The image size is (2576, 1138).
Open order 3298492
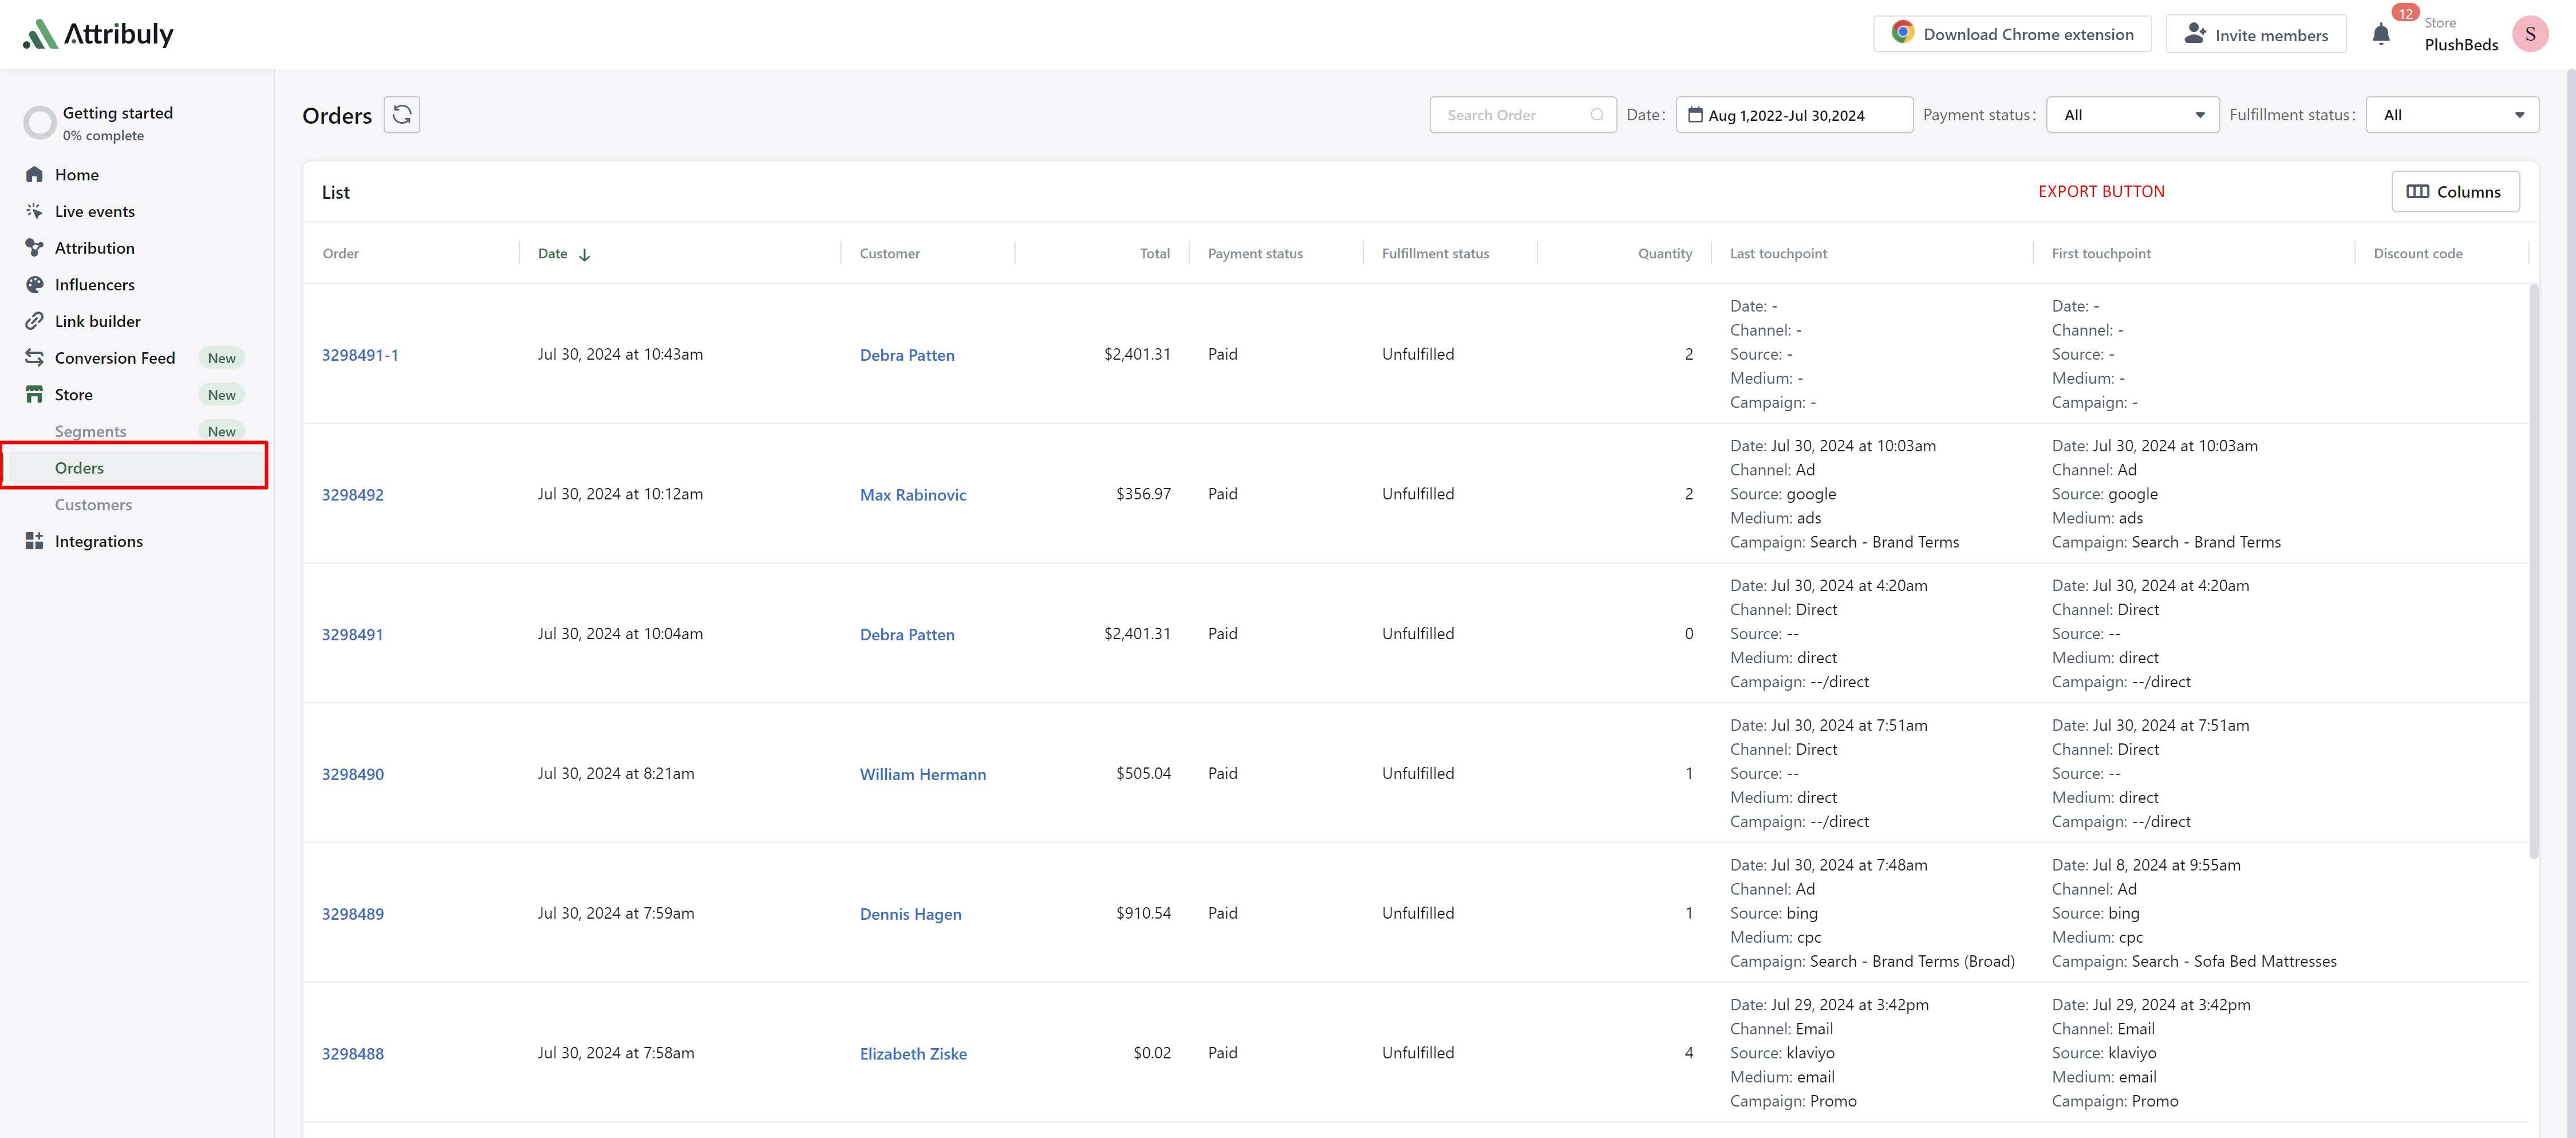[x=353, y=494]
